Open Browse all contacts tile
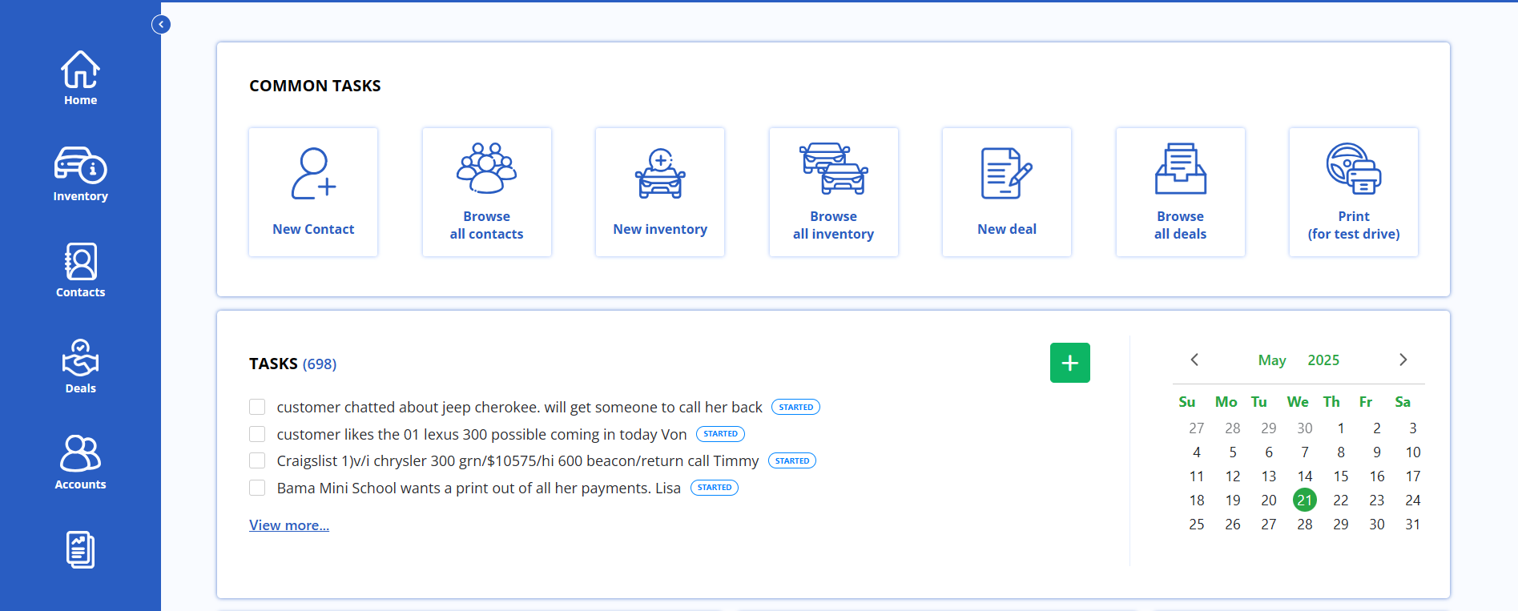Image resolution: width=1518 pixels, height=611 pixels. tap(487, 192)
